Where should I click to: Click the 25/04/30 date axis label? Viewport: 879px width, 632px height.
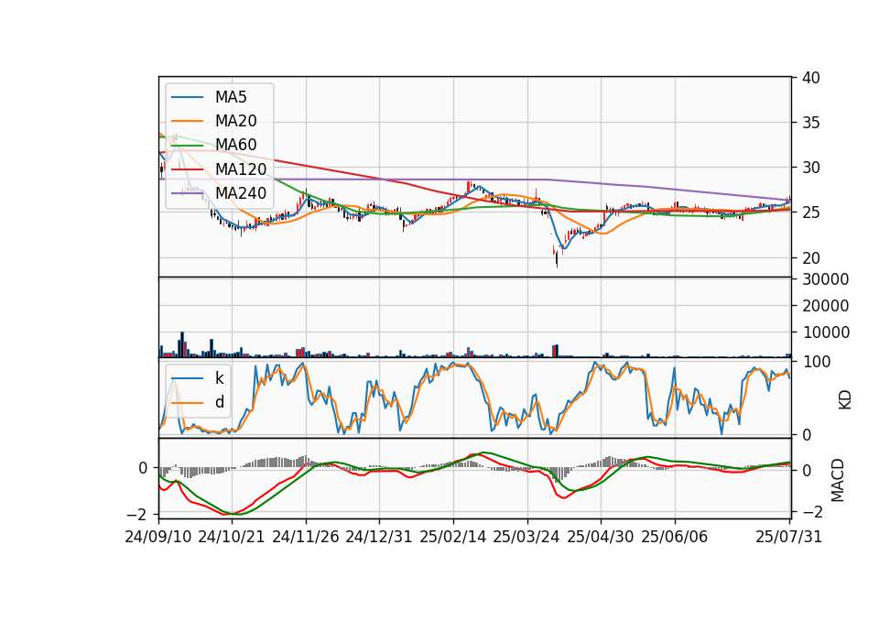601,537
